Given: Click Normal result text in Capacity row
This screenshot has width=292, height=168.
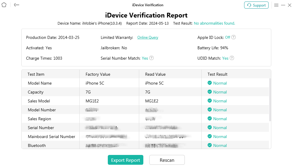Looking at the screenshot, I should pyautogui.click(x=220, y=92).
